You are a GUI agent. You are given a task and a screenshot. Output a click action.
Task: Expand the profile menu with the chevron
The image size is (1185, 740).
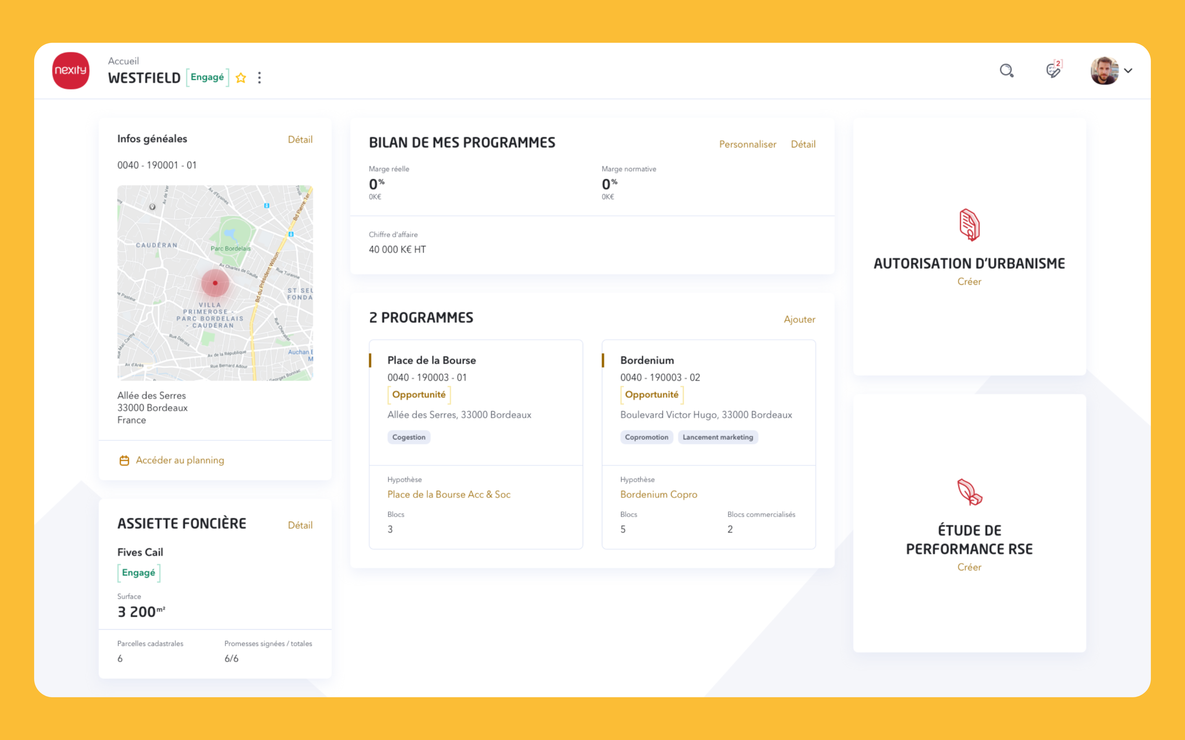(1129, 71)
